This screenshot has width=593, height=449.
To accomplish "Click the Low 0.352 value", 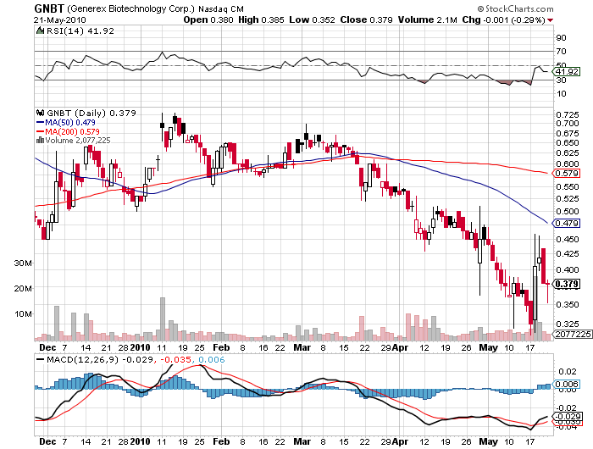I will click(x=312, y=19).
